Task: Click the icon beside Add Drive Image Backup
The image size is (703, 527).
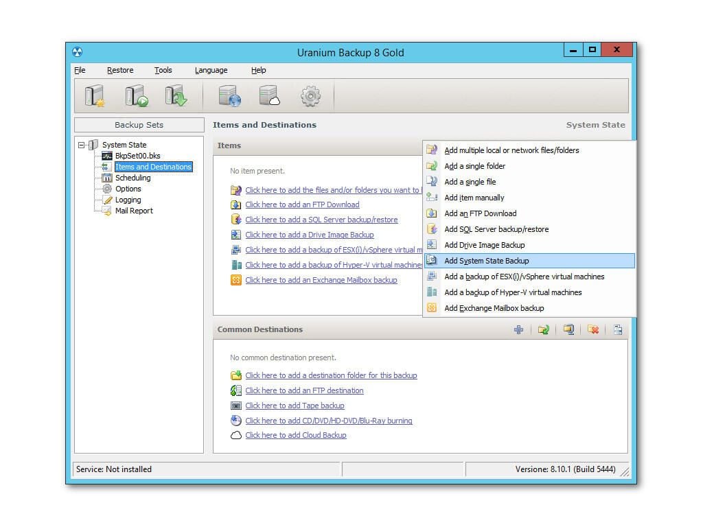Action: click(x=432, y=245)
